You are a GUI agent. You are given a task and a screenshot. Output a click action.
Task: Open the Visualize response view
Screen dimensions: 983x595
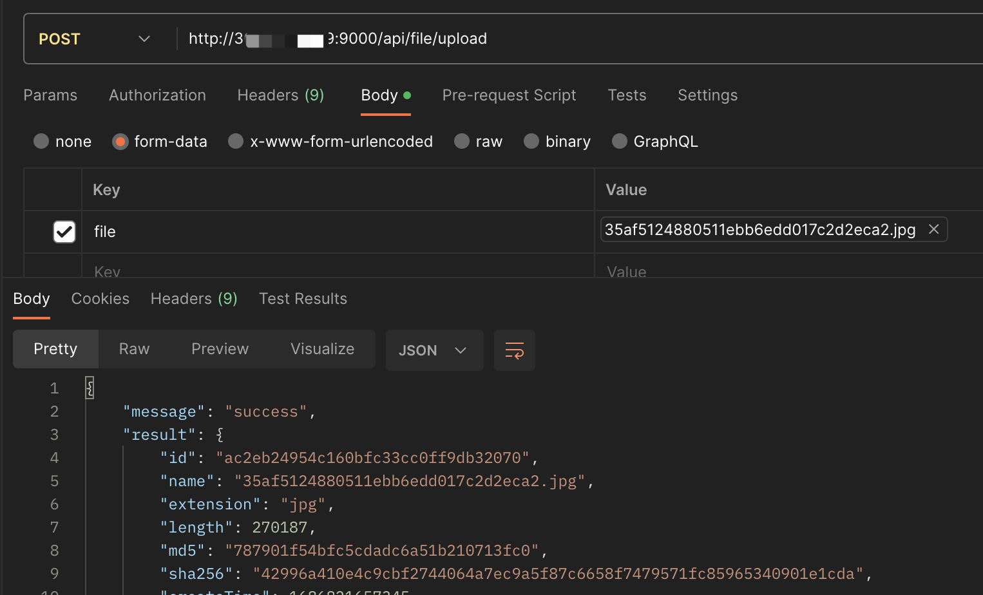(322, 348)
